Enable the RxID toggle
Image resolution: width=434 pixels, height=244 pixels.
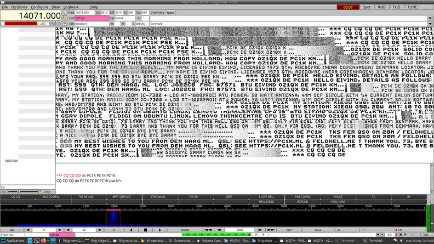click(x=381, y=7)
